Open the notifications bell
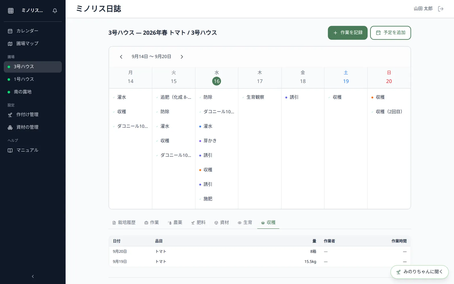The height and width of the screenshot is (284, 454). 55,11
